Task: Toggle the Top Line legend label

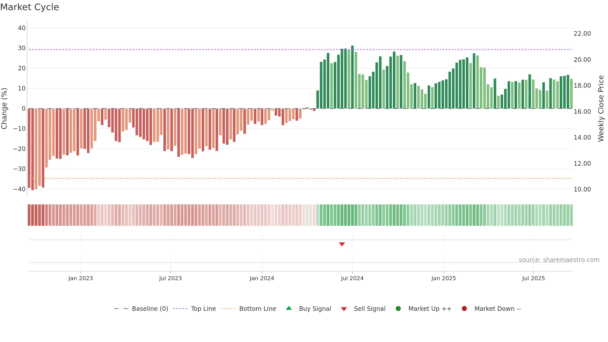Action: tap(203, 309)
